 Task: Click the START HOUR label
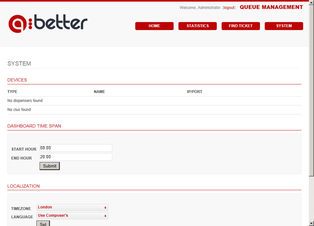[x=24, y=149]
